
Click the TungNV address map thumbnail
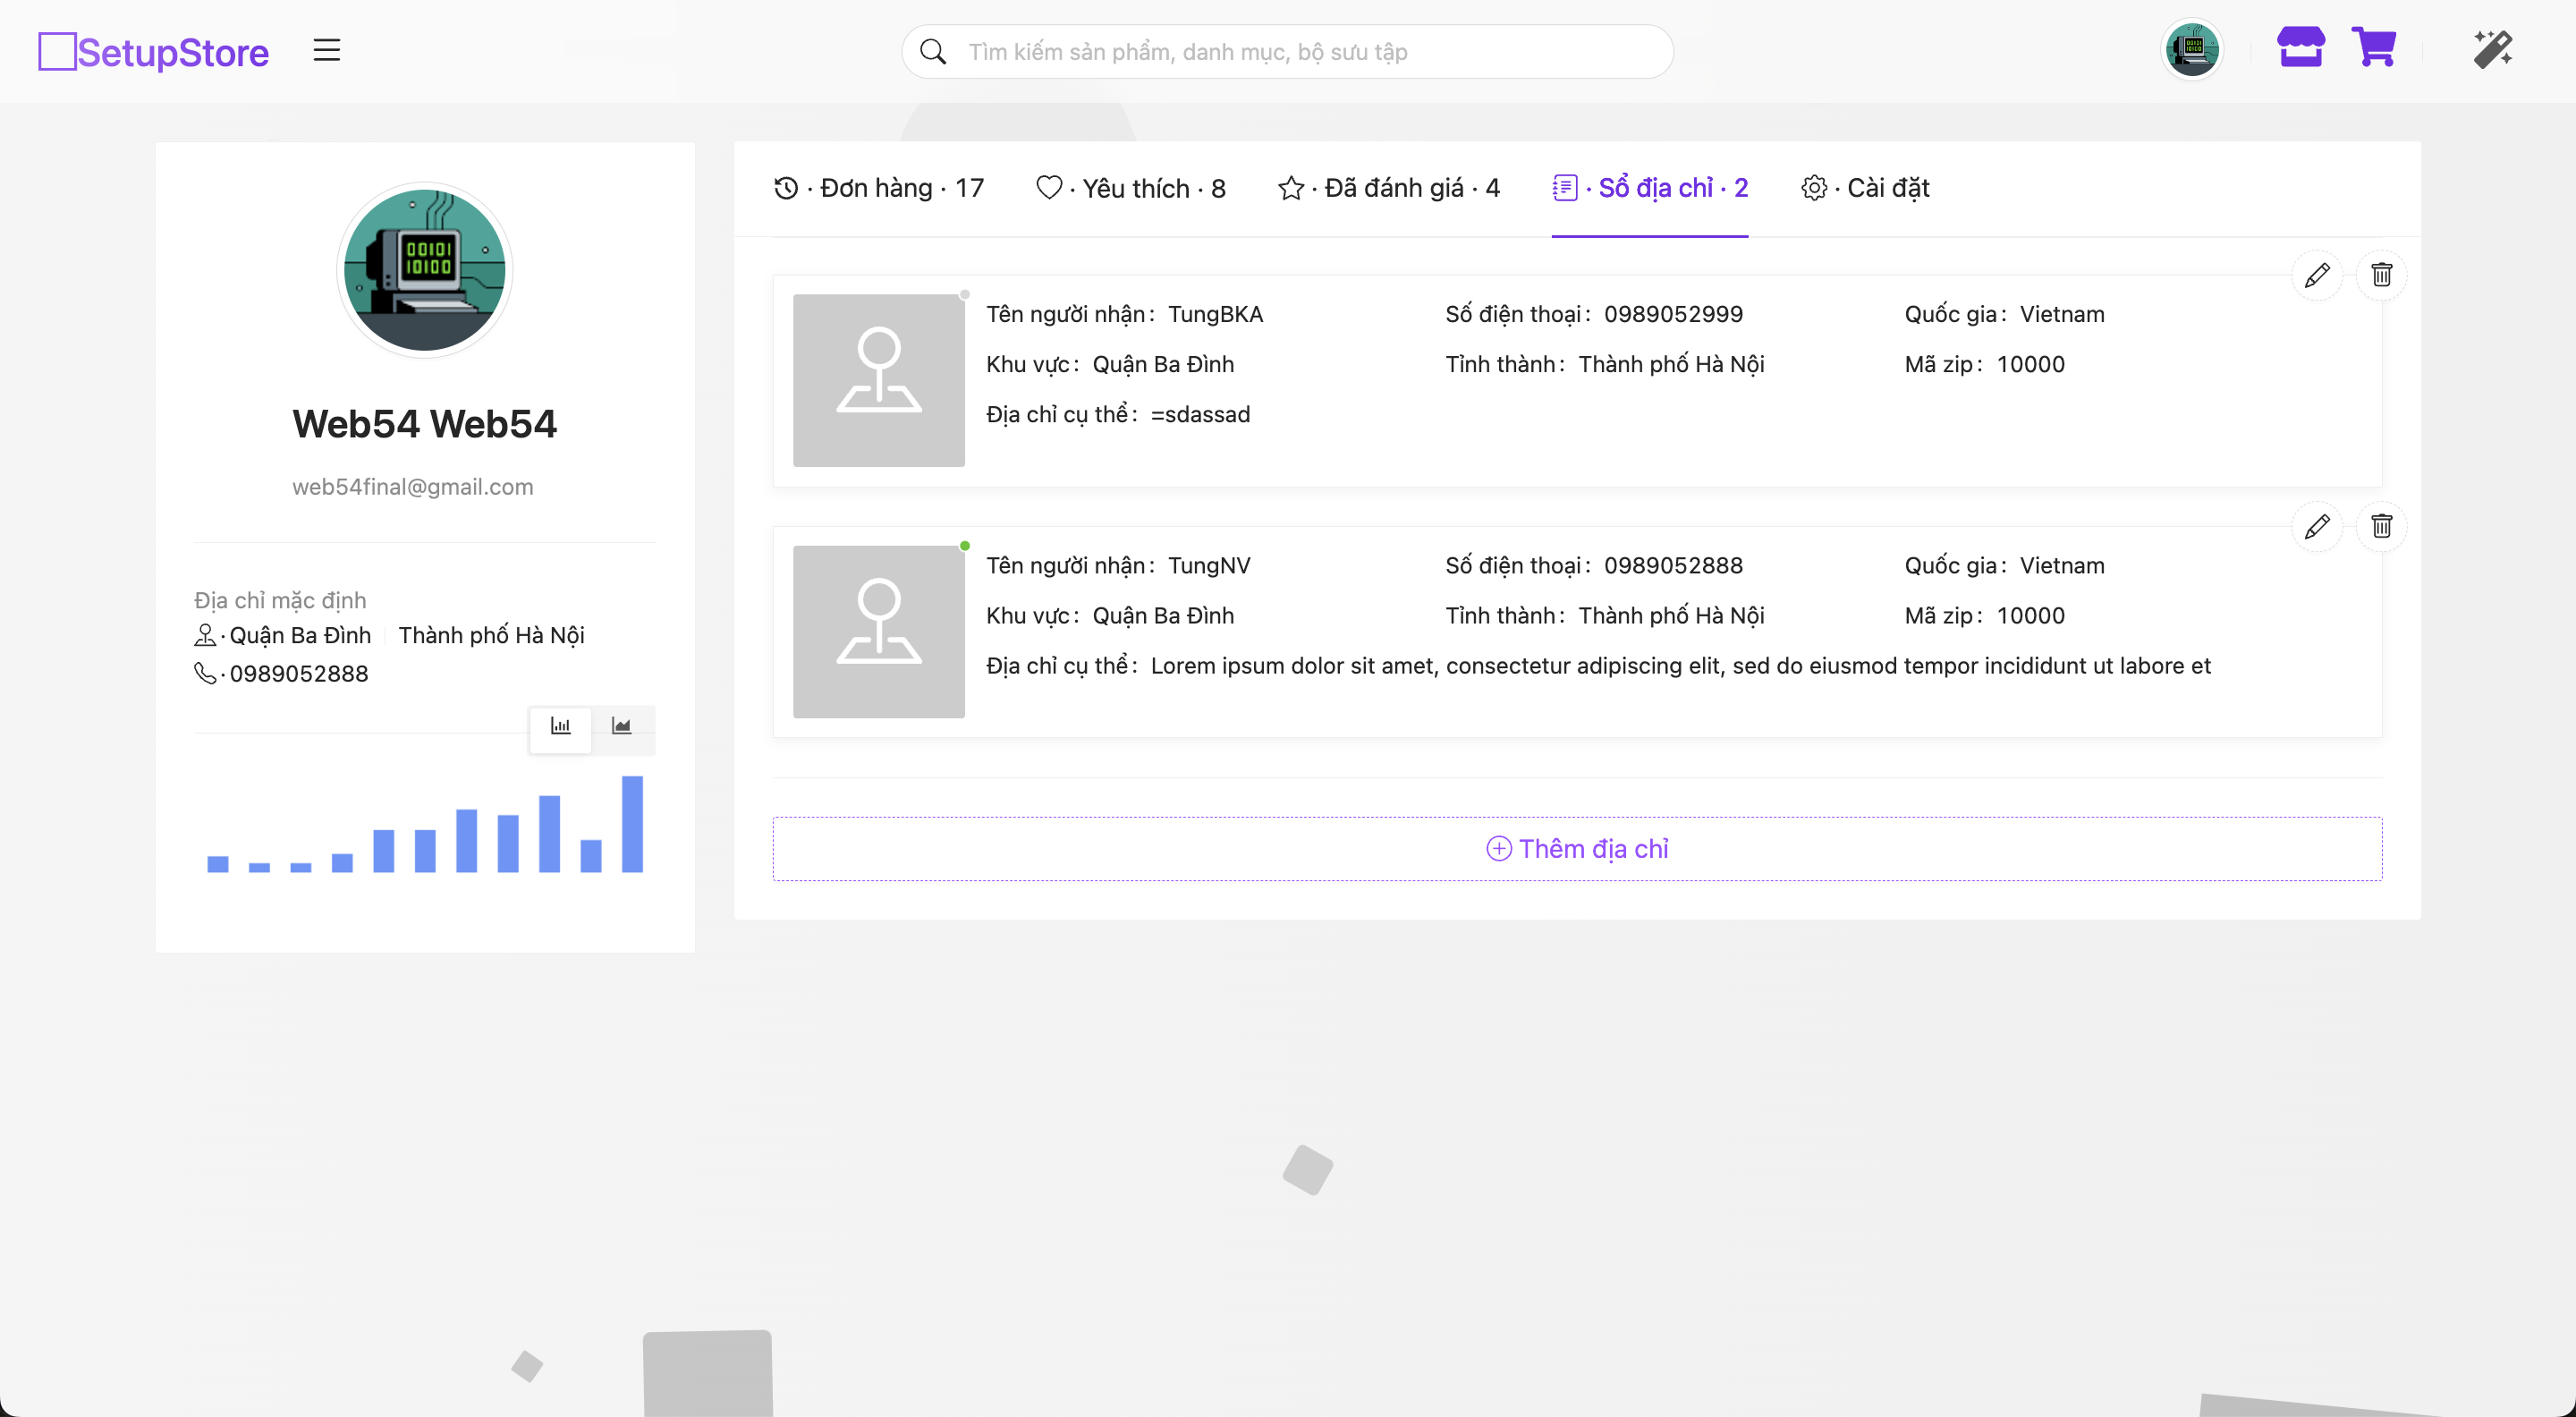click(x=878, y=632)
